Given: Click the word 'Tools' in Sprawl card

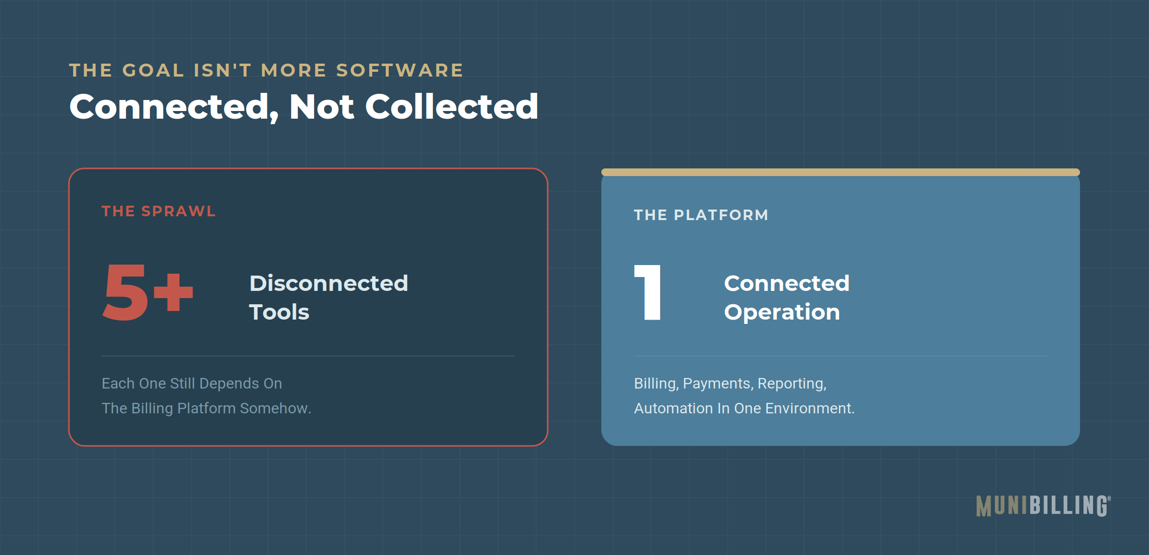Looking at the screenshot, I should [279, 312].
